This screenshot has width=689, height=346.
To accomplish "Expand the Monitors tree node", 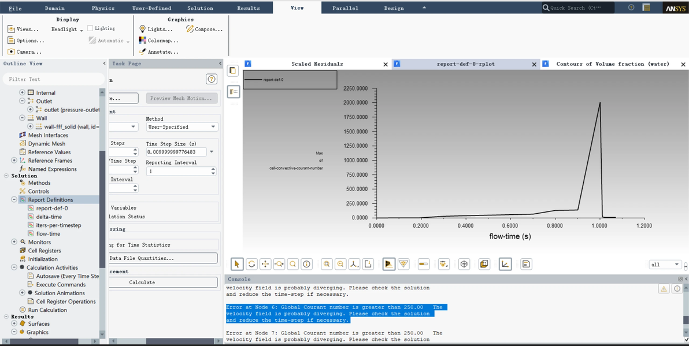I will [x=14, y=242].
